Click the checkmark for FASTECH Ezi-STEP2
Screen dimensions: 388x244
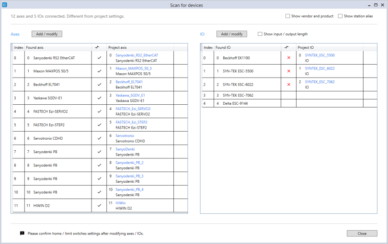(x=99, y=125)
